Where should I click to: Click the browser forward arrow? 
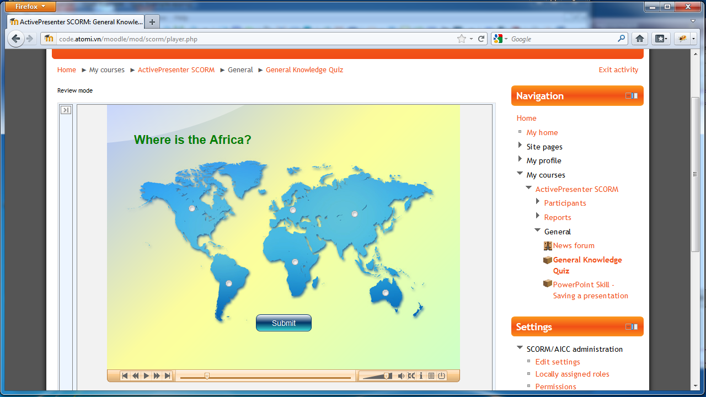pyautogui.click(x=30, y=39)
